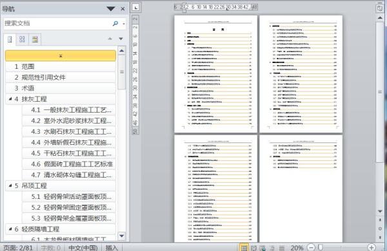Switch to Web Layout view
The width and height of the screenshot is (387, 251).
point(263,248)
